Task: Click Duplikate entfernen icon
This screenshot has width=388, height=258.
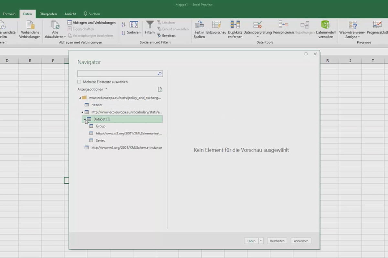Action: point(235,25)
